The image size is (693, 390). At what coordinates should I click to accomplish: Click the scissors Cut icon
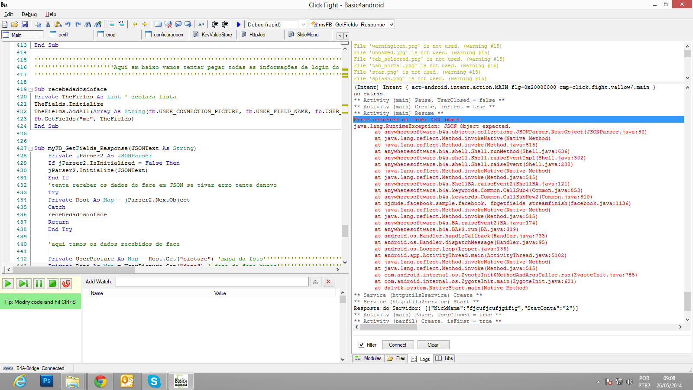48,25
